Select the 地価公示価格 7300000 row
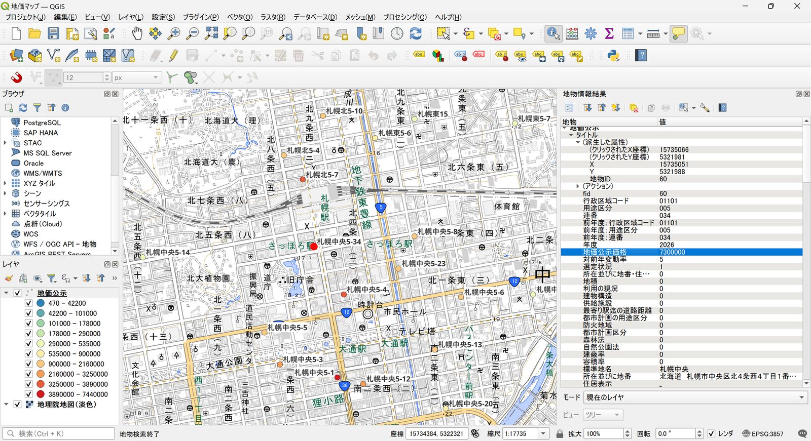This screenshot has height=441, width=811. point(682,252)
